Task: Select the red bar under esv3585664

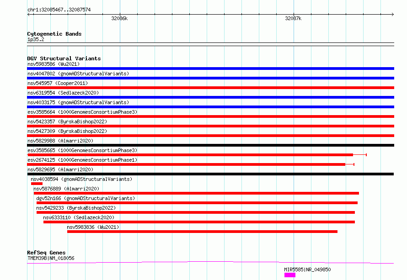Action: 210,116
